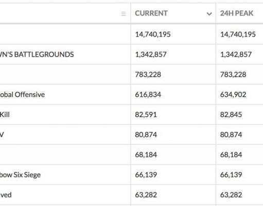Select the CURRENT column header
This screenshot has height=206, width=263.
point(151,13)
